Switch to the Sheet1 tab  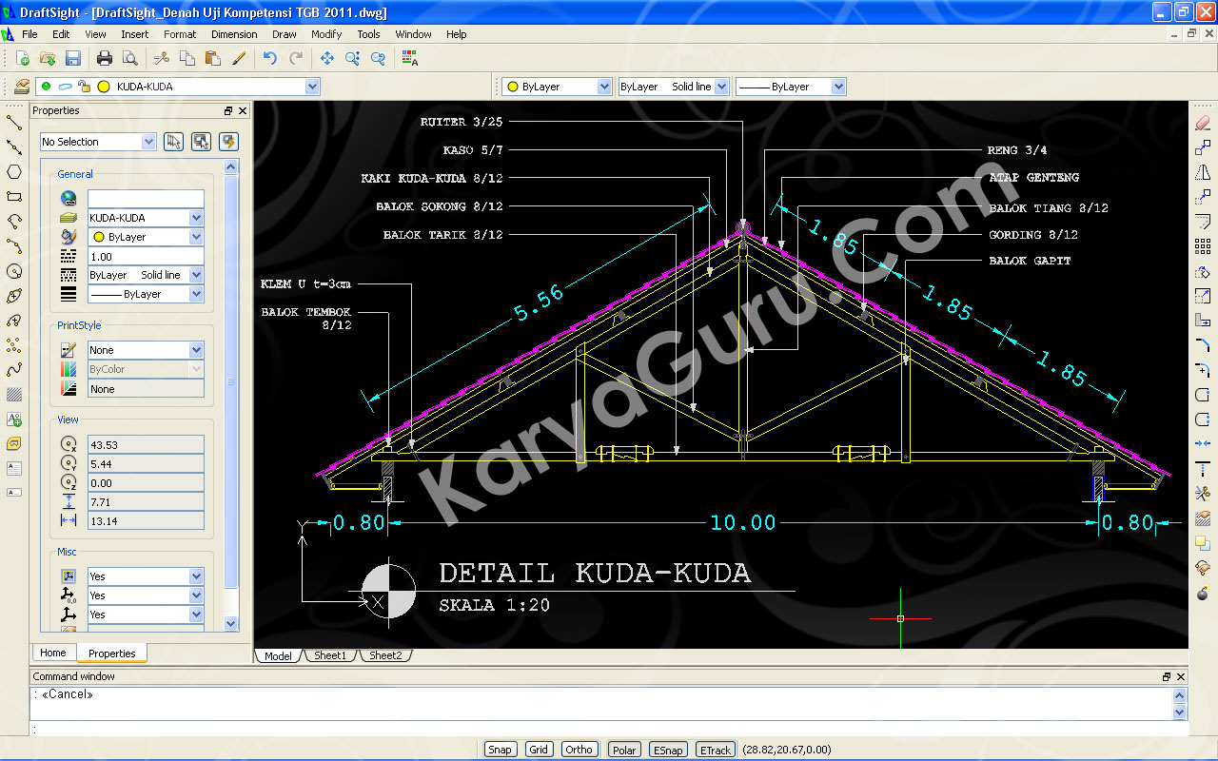coord(330,655)
